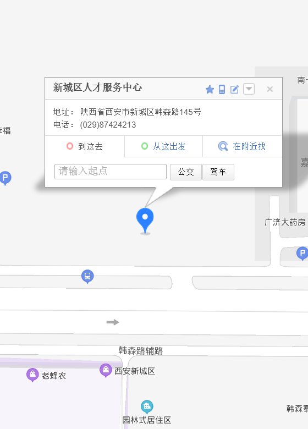Click the 西安新城区 shopping marker icon
308x429 pixels.
click(x=106, y=371)
